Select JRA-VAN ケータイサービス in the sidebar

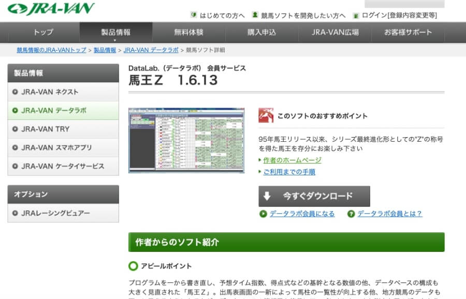63,166
